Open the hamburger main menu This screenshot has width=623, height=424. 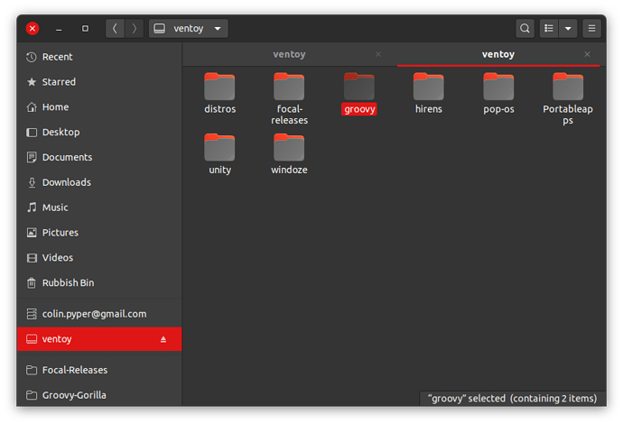(591, 29)
